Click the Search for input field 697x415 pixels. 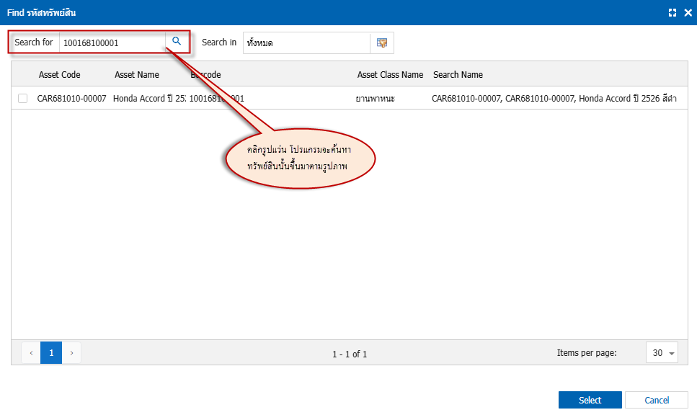[112, 43]
